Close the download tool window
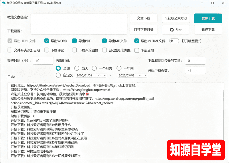Screen dimensions: 229x163 (223, 3)
